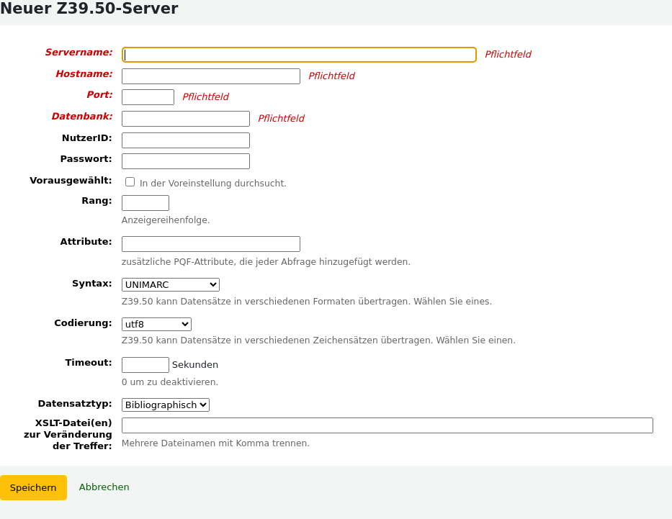Click the Servername label
Viewport: 672px width, 519px height.
pyautogui.click(x=78, y=52)
